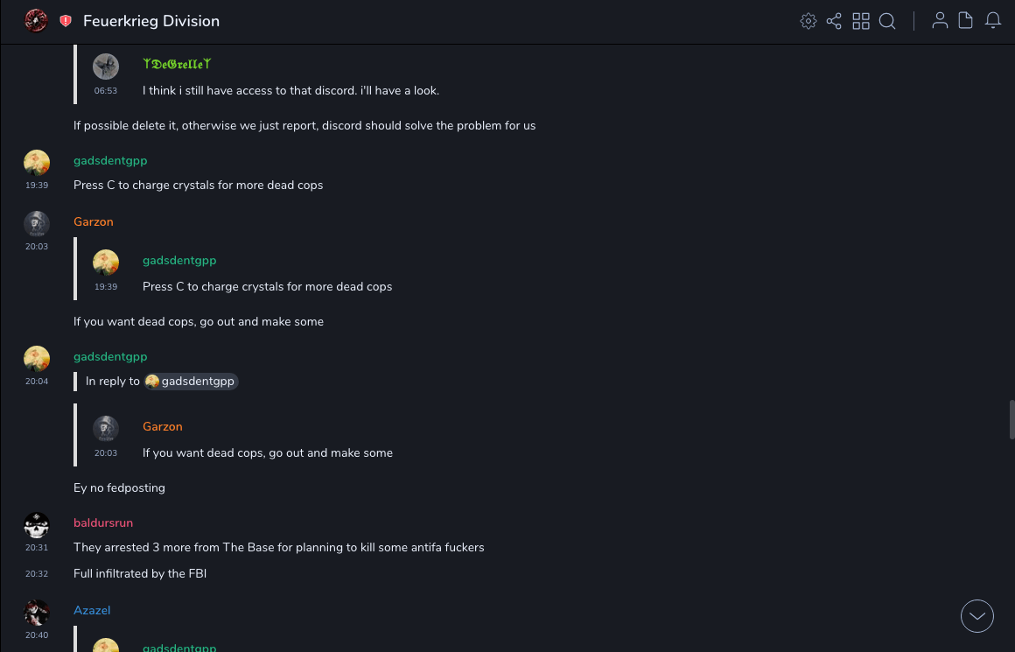Click the baldursrun username

click(x=103, y=522)
